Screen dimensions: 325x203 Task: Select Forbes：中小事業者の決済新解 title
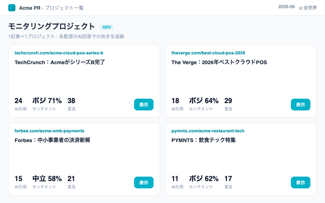tap(52, 140)
